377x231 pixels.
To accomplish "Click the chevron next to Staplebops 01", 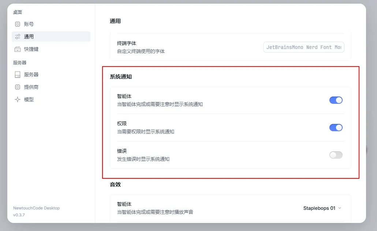I will (340, 208).
